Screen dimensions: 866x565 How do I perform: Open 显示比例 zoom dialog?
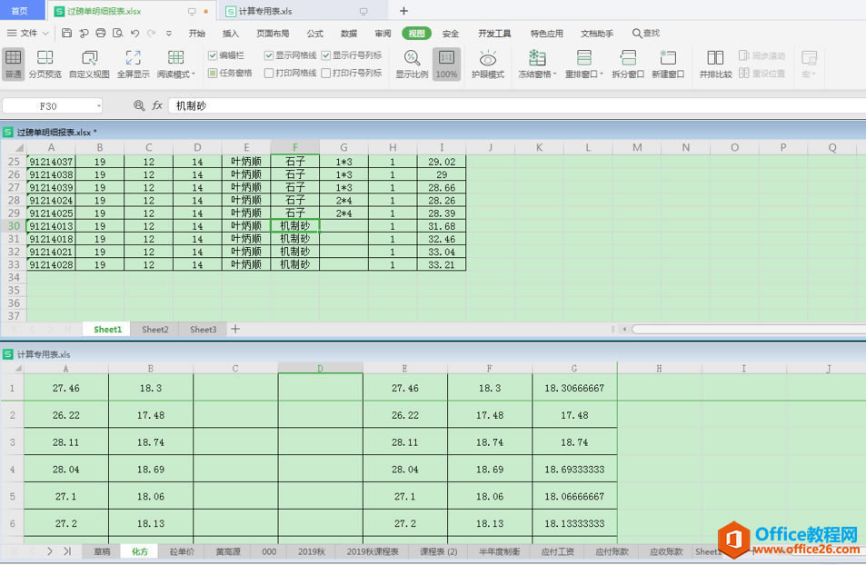pos(412,64)
